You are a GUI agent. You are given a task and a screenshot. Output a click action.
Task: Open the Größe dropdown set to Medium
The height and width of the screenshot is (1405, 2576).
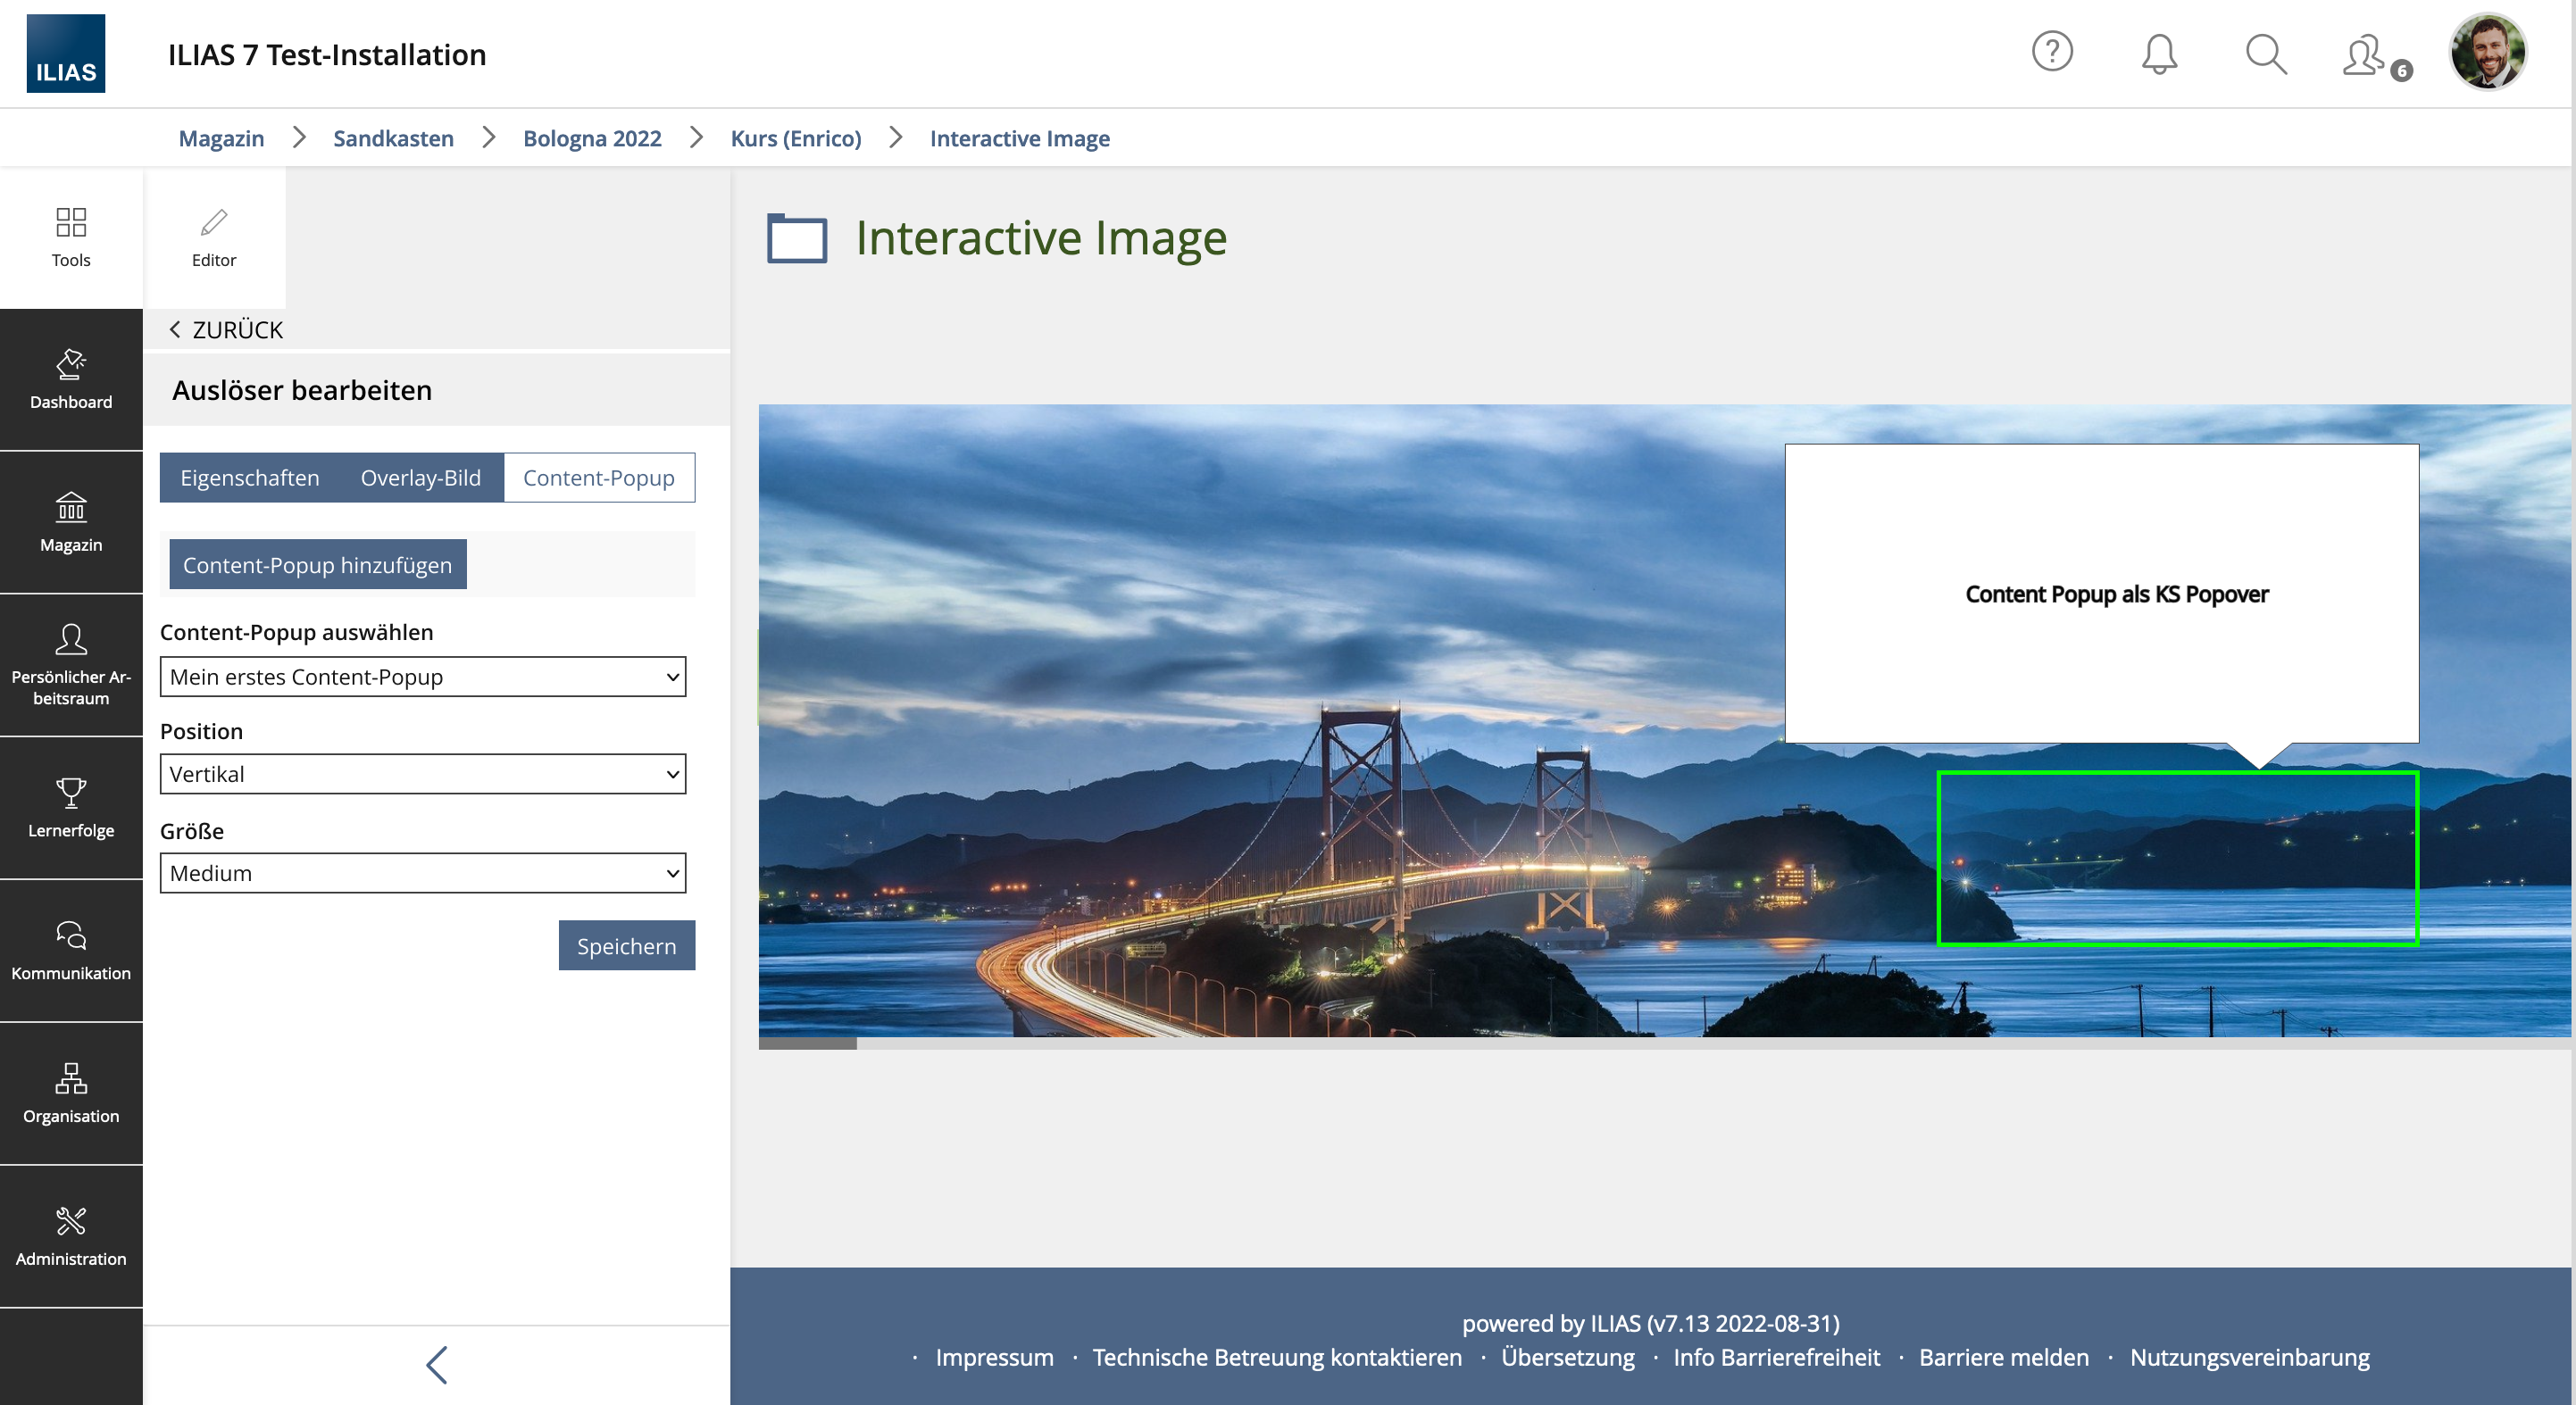423,873
